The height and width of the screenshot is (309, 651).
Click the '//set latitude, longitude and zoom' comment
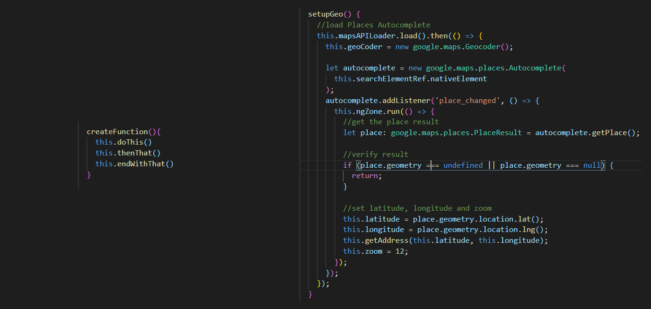click(x=417, y=208)
